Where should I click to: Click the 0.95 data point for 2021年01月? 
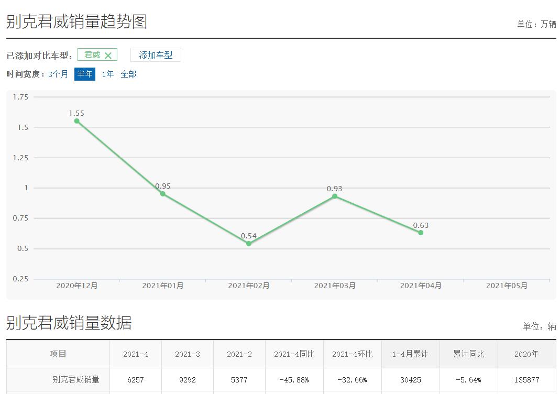coord(162,194)
